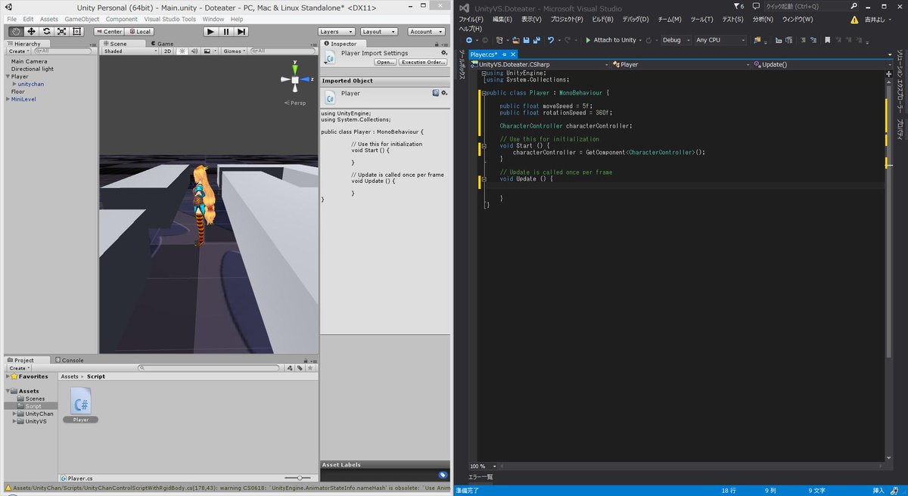Open the Debug configuration dropdown in Visual Studio
The width and height of the screenshot is (908, 496).
tap(675, 39)
